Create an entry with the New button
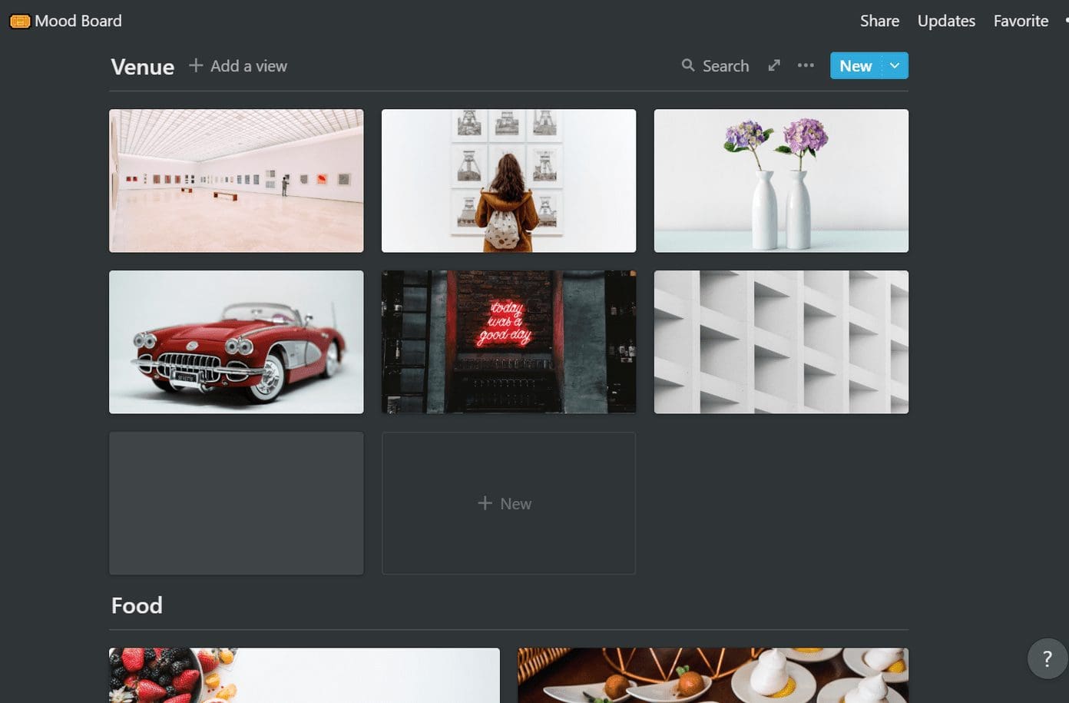 click(855, 66)
